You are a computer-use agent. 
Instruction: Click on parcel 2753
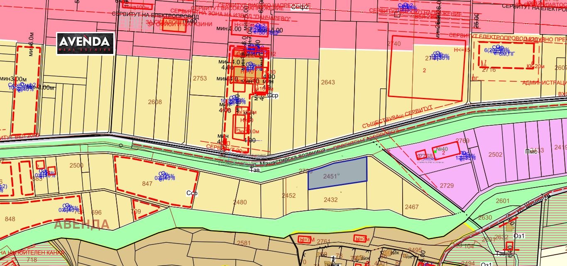point(200,78)
